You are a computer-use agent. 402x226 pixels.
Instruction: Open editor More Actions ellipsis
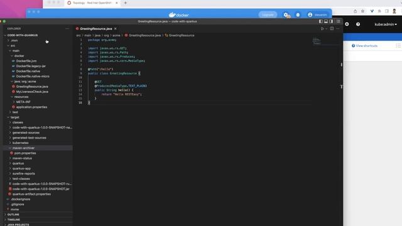338,29
